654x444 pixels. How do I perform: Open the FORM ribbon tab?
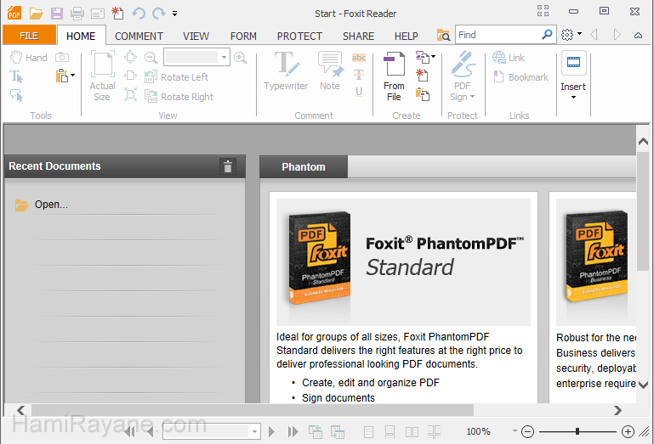point(243,37)
